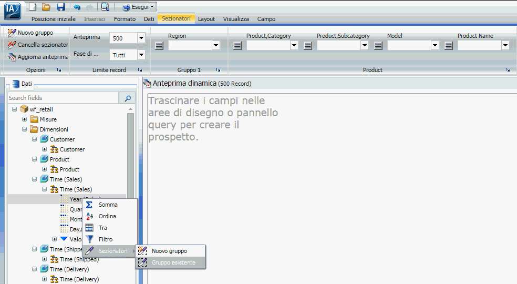Save with the floppy disk icon
517x284 pixels.
click(61, 7)
